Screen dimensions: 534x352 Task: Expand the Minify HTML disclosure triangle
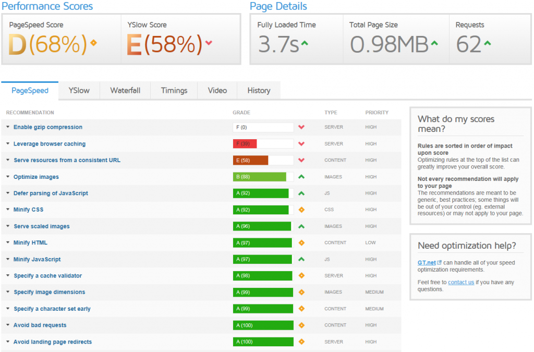click(x=8, y=242)
